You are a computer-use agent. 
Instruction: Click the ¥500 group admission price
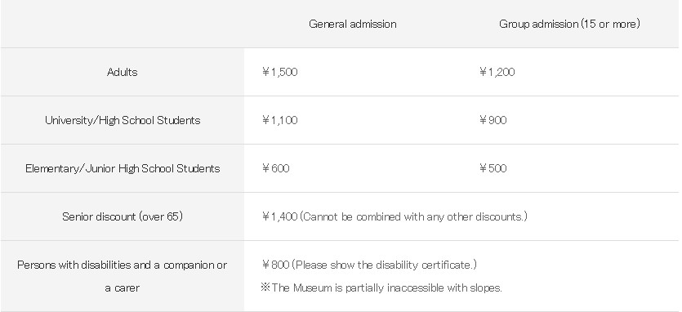(493, 168)
